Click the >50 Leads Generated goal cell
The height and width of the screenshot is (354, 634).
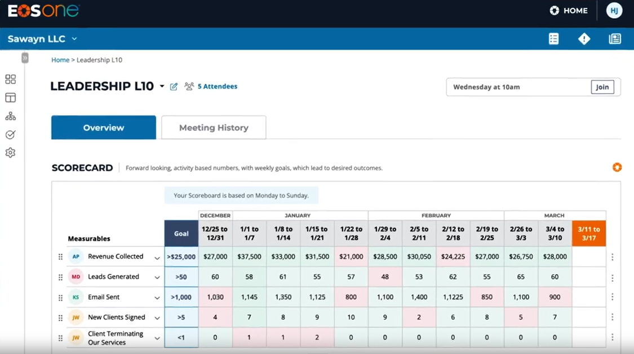[181, 277]
